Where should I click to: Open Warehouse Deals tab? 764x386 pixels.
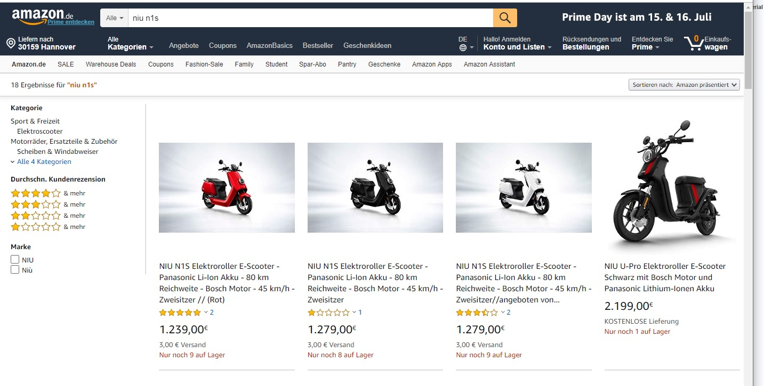[111, 64]
